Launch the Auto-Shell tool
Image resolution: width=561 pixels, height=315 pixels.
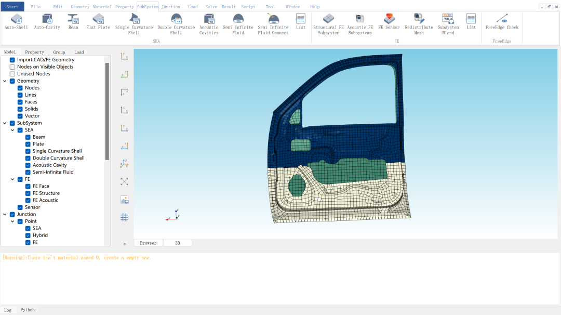(16, 21)
